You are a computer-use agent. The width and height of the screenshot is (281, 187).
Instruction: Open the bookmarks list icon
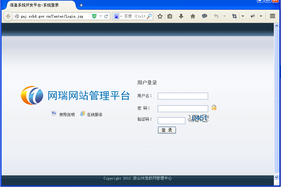tap(170, 16)
